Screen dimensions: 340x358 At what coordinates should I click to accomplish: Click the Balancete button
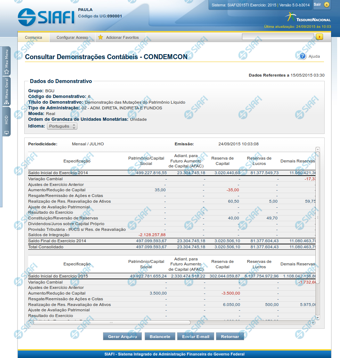pyautogui.click(x=160, y=336)
